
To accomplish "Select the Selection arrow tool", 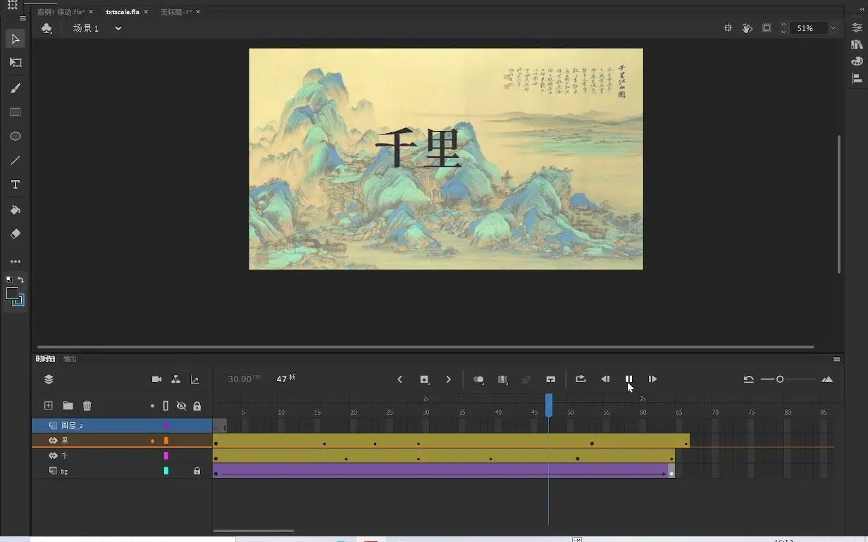I will point(15,39).
